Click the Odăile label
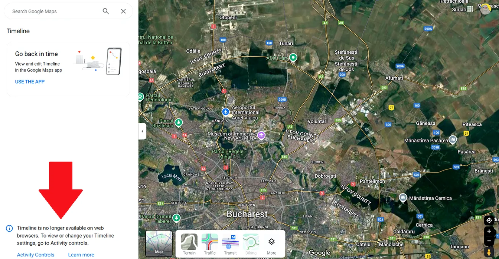 coord(193,51)
